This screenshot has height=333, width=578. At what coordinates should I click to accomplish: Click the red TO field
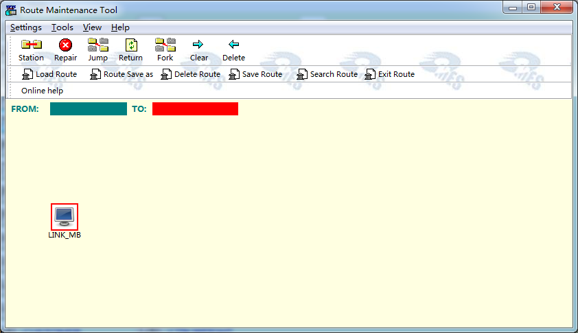click(x=195, y=108)
